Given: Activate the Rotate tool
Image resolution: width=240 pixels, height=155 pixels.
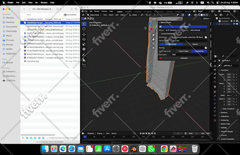Looking at the screenshot, I should click(x=84, y=39).
